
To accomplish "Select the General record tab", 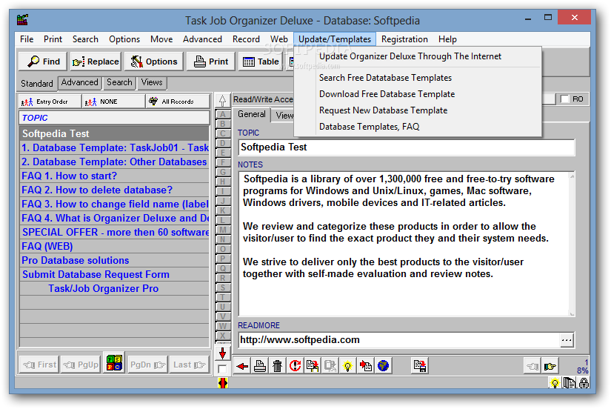I will [252, 114].
